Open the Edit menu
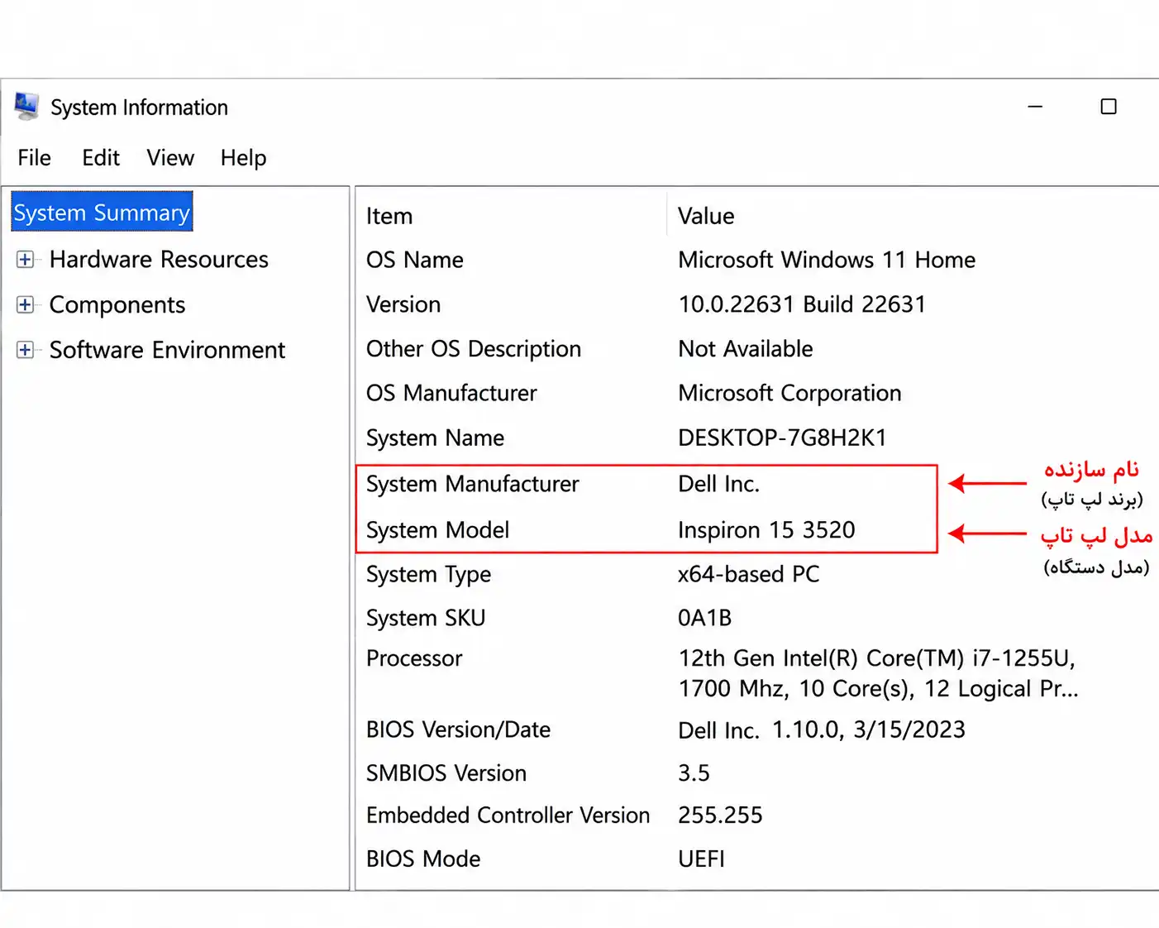 pos(101,158)
